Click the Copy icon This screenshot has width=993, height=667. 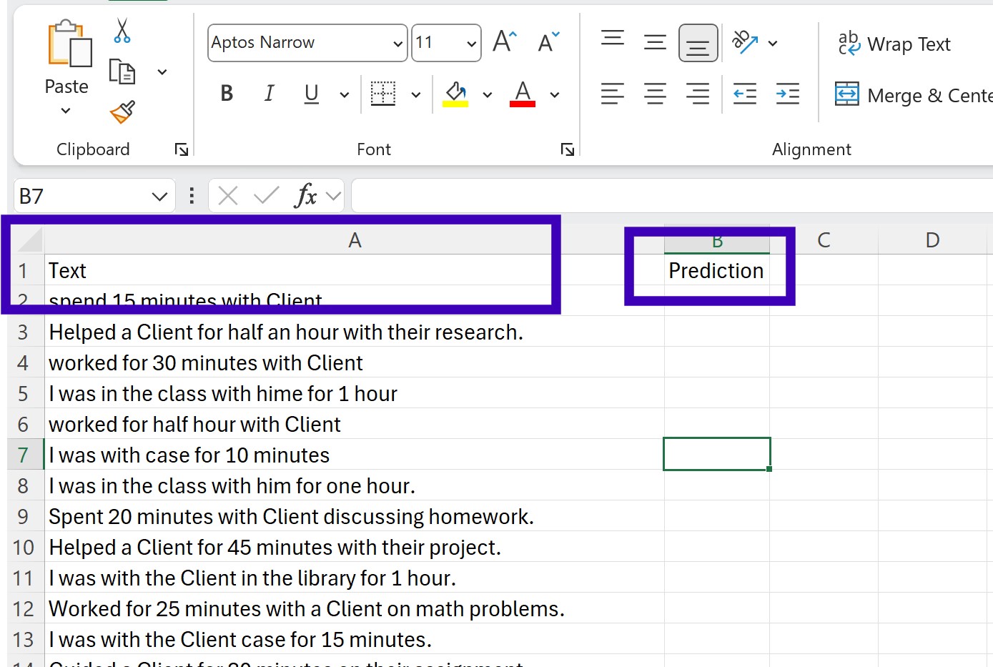(122, 71)
